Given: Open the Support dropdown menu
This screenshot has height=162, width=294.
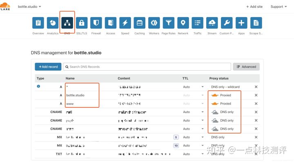Looking at the screenshot, I should pos(278,7).
